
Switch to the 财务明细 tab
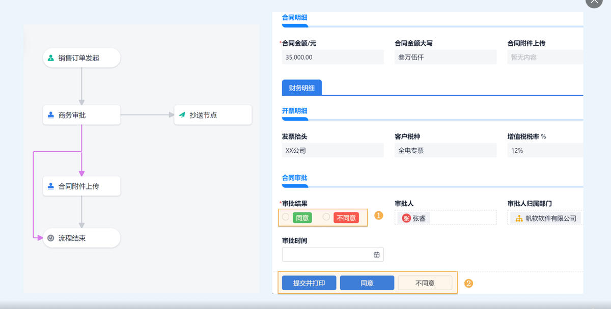point(301,87)
